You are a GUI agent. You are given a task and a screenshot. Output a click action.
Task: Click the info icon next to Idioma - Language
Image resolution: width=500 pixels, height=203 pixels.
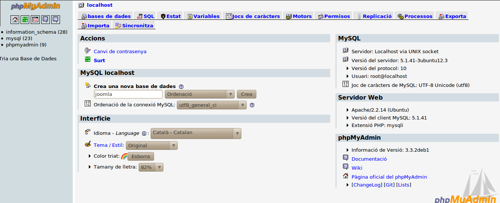click(144, 133)
